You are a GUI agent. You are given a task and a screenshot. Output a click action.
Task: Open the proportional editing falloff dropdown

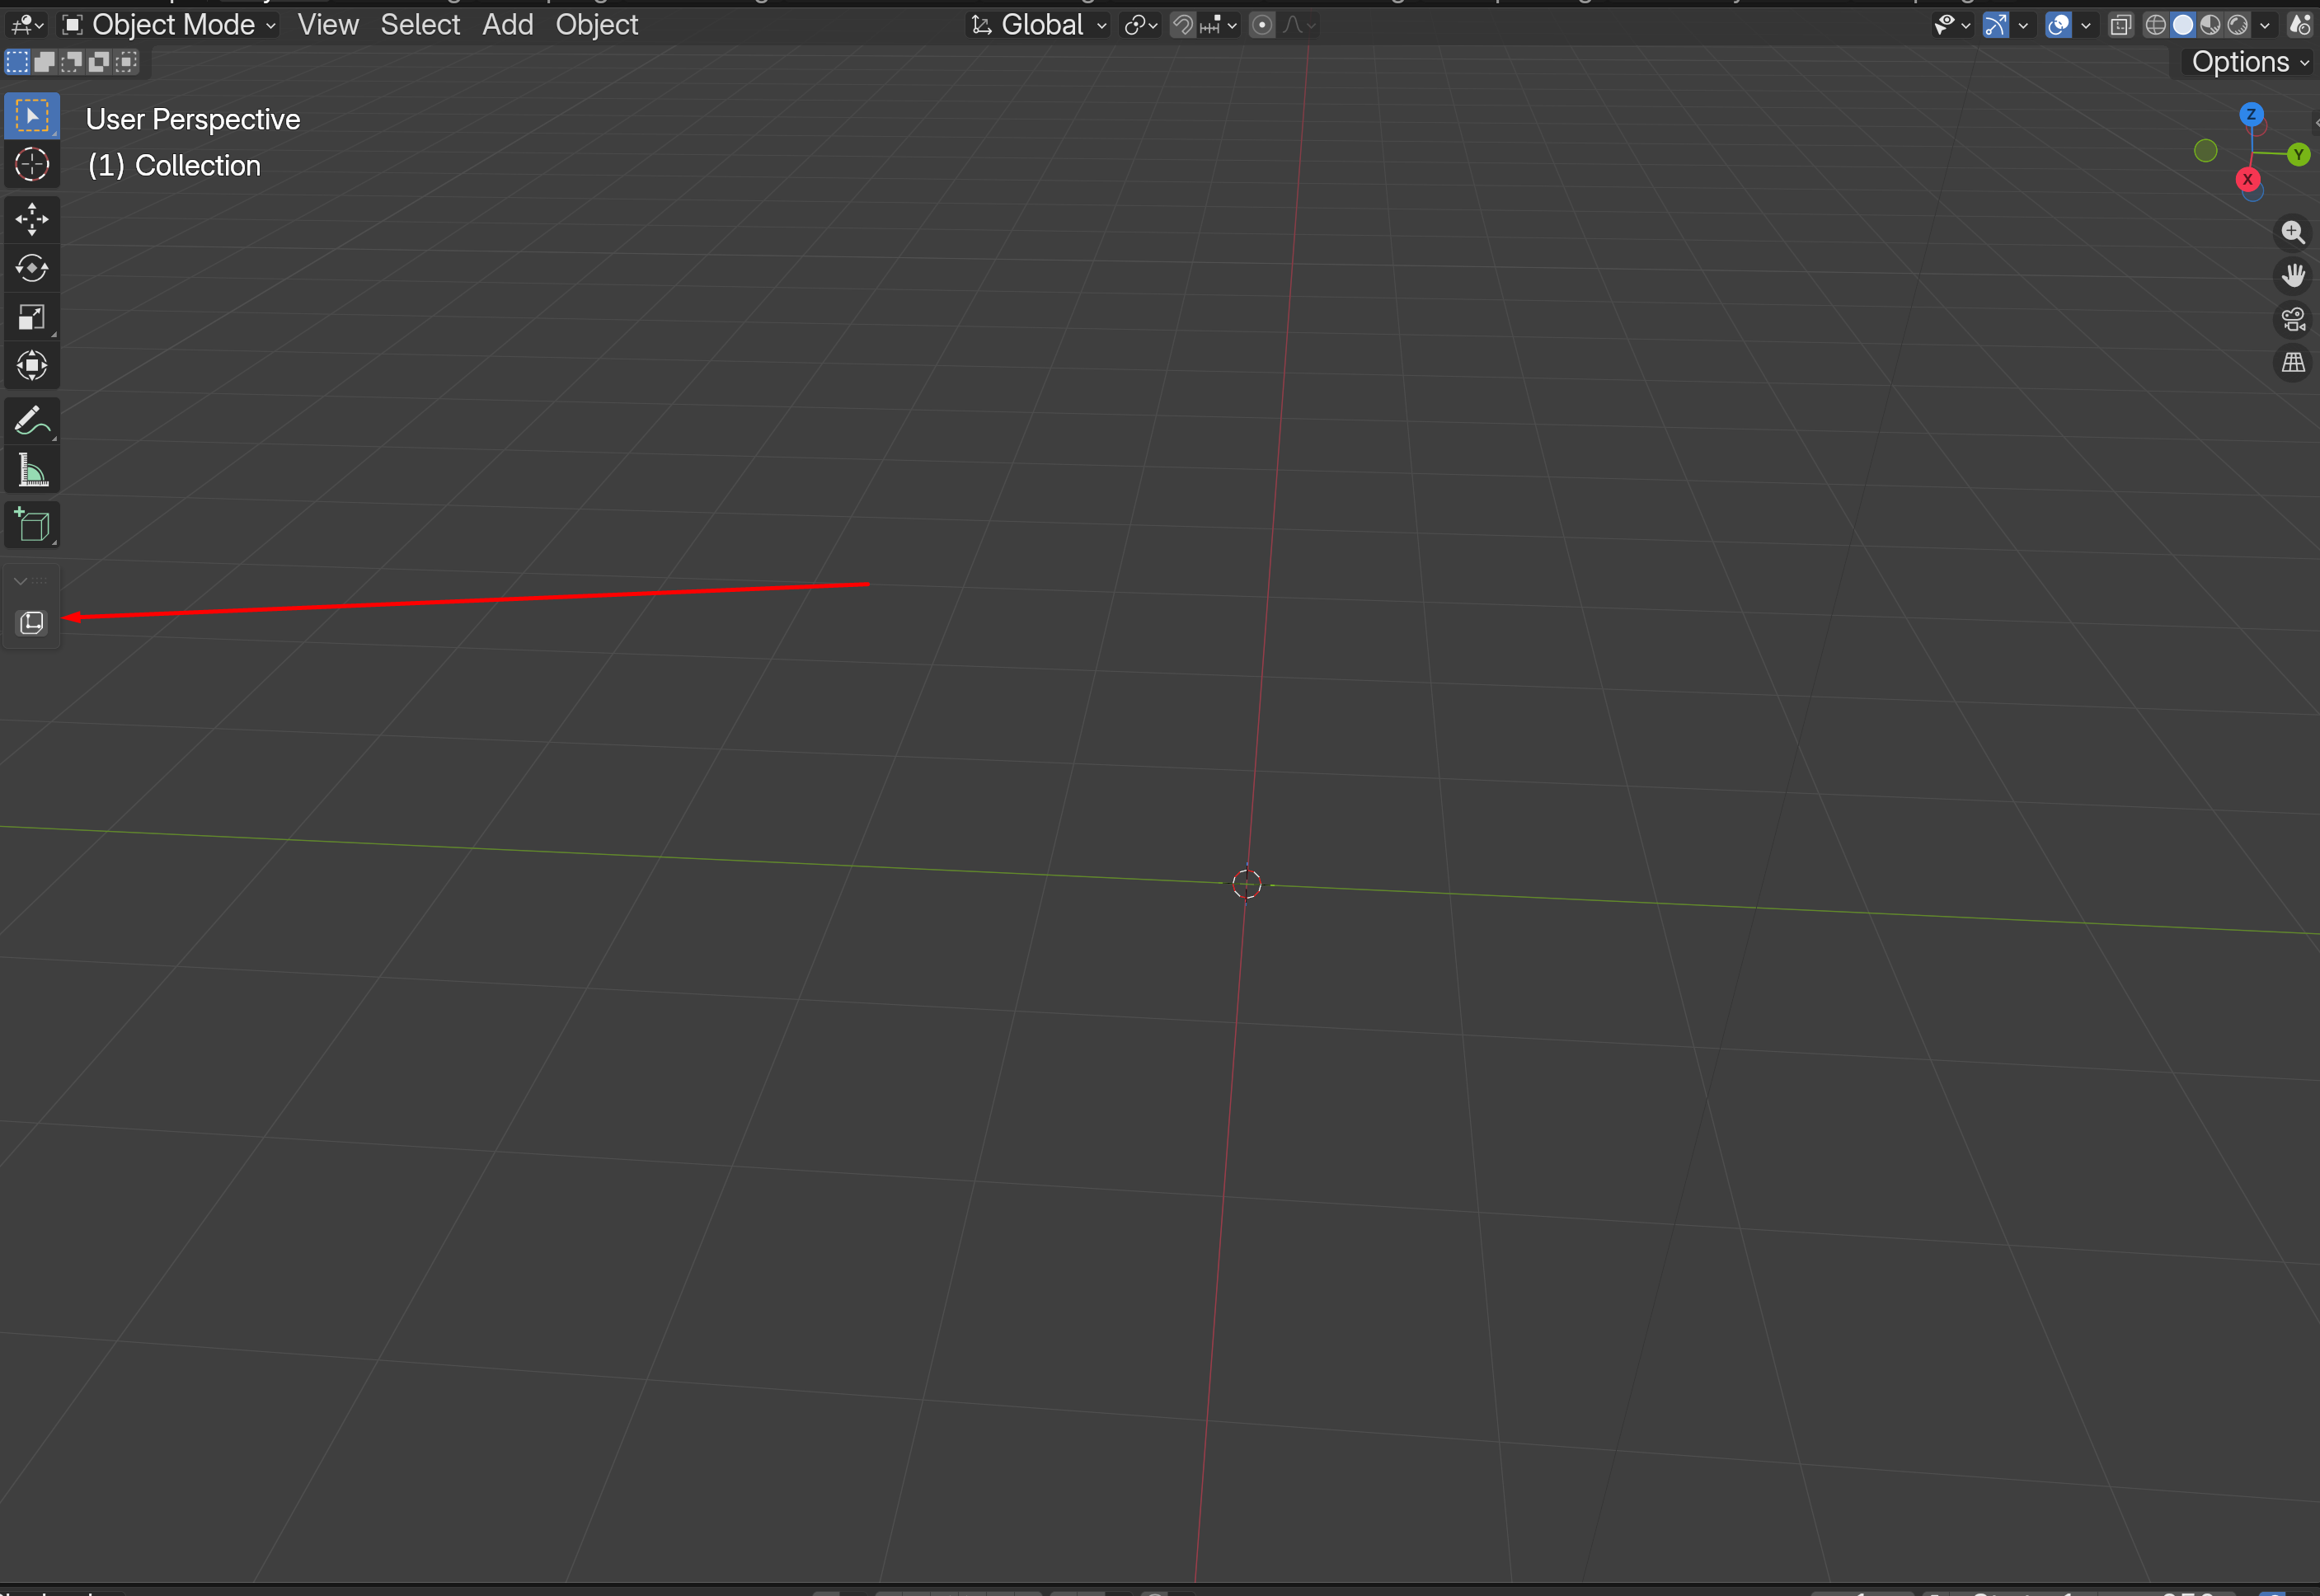pos(1299,25)
